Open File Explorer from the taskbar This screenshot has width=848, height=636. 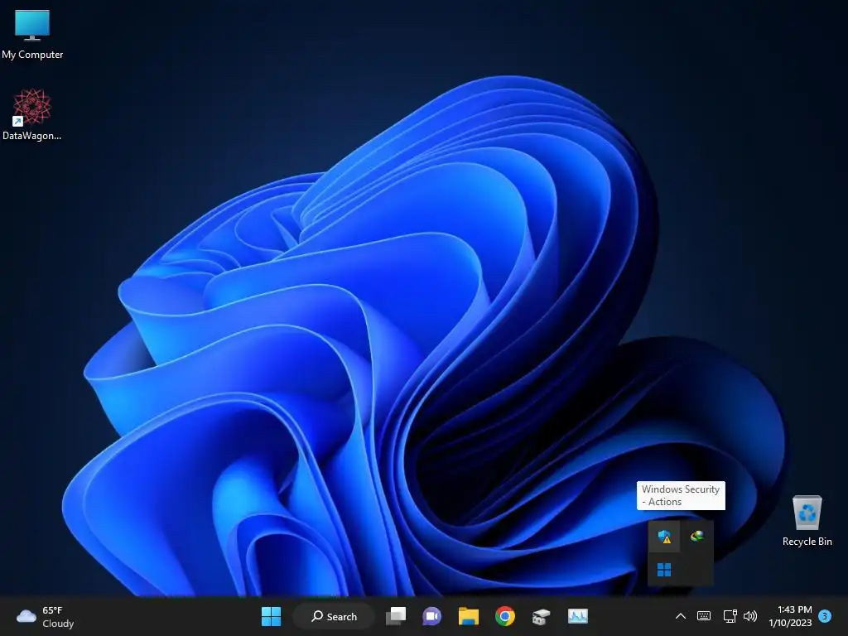pos(469,616)
